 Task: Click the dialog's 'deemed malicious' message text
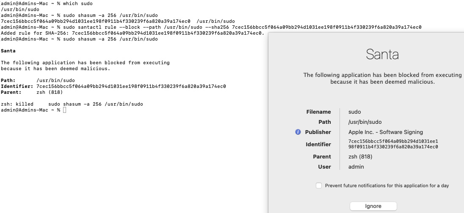tap(382, 78)
